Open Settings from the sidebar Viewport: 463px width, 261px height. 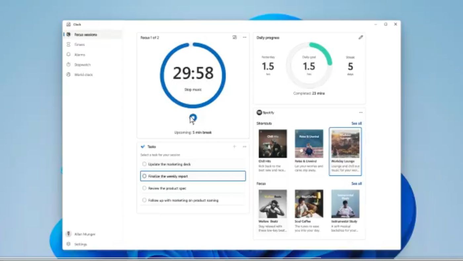click(x=81, y=244)
